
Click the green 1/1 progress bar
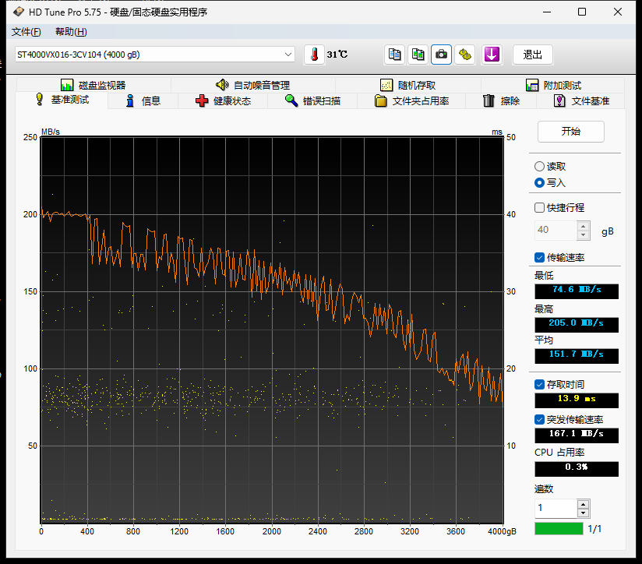point(559,528)
